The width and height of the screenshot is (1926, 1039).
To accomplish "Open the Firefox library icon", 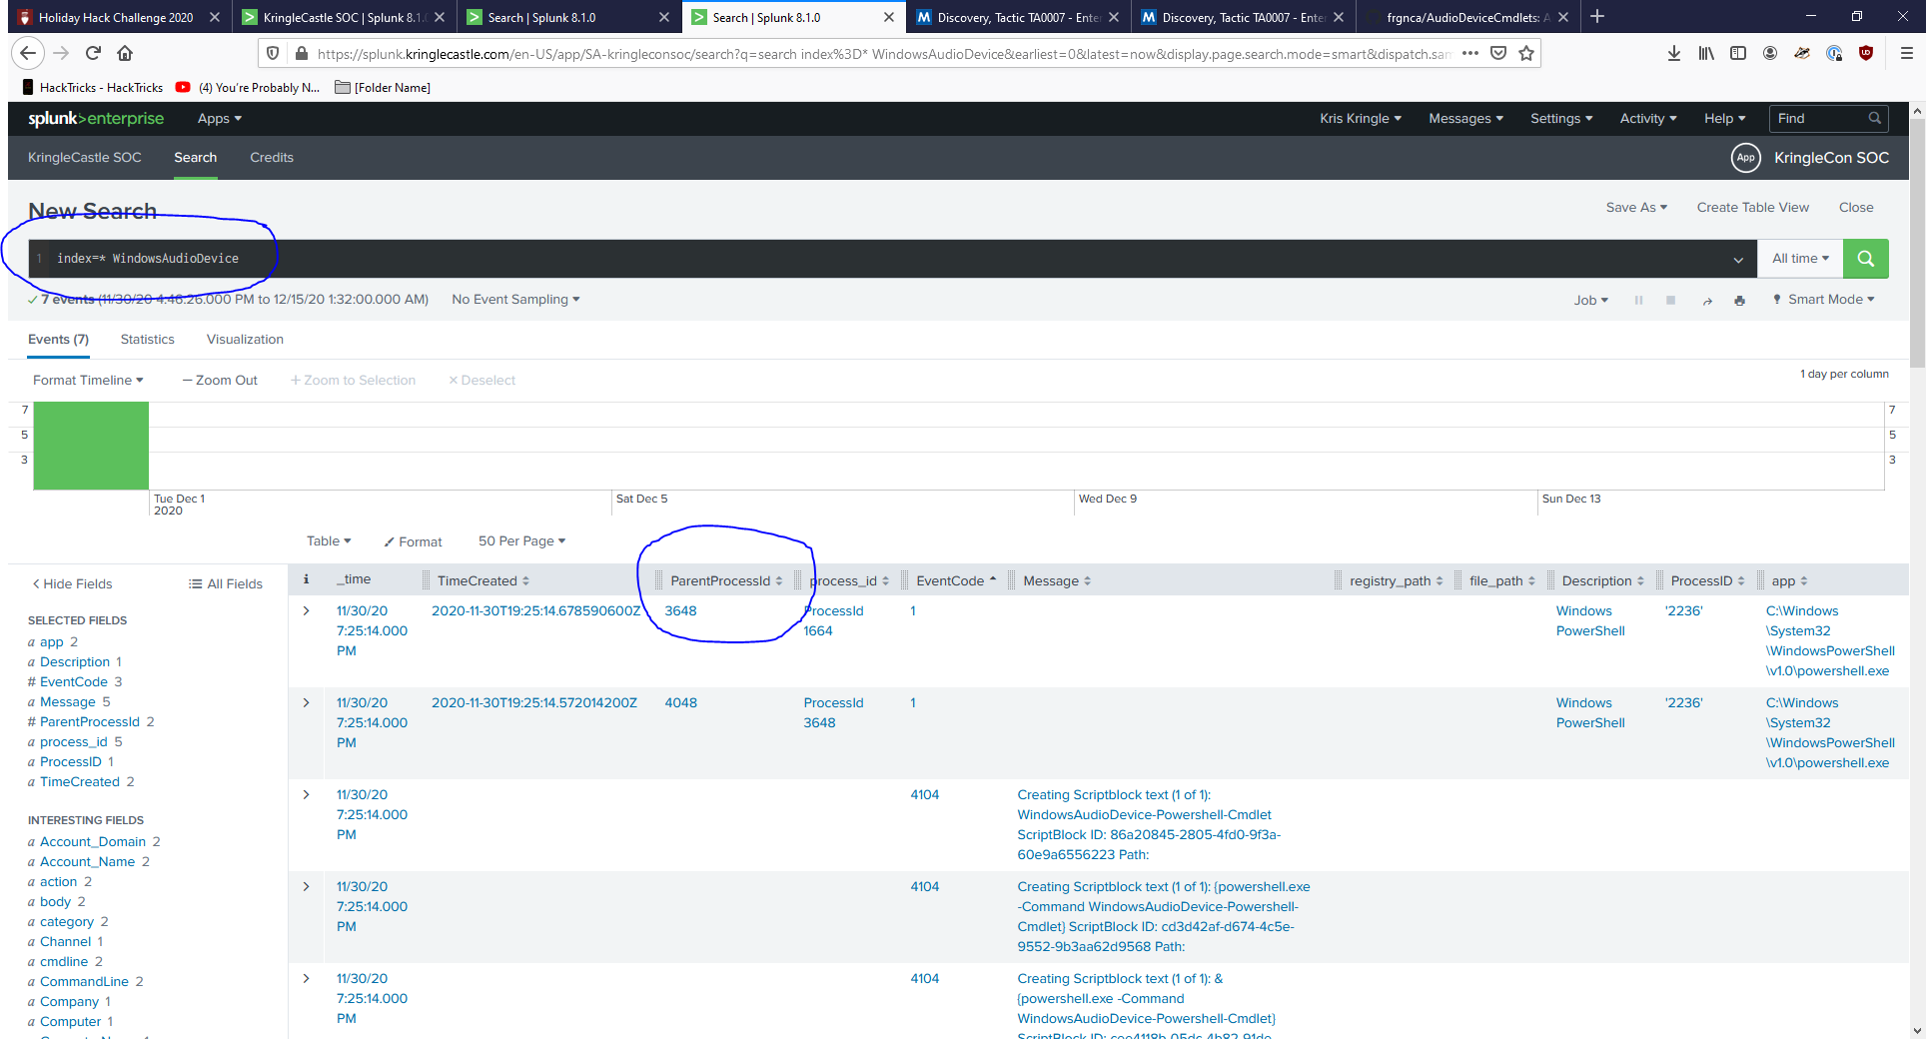I will coord(1705,54).
